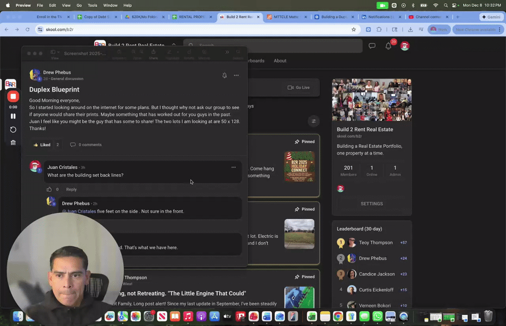Image resolution: width=506 pixels, height=326 pixels.
Task: Open the skool.com/b2r link in the group card
Action: point(349,136)
